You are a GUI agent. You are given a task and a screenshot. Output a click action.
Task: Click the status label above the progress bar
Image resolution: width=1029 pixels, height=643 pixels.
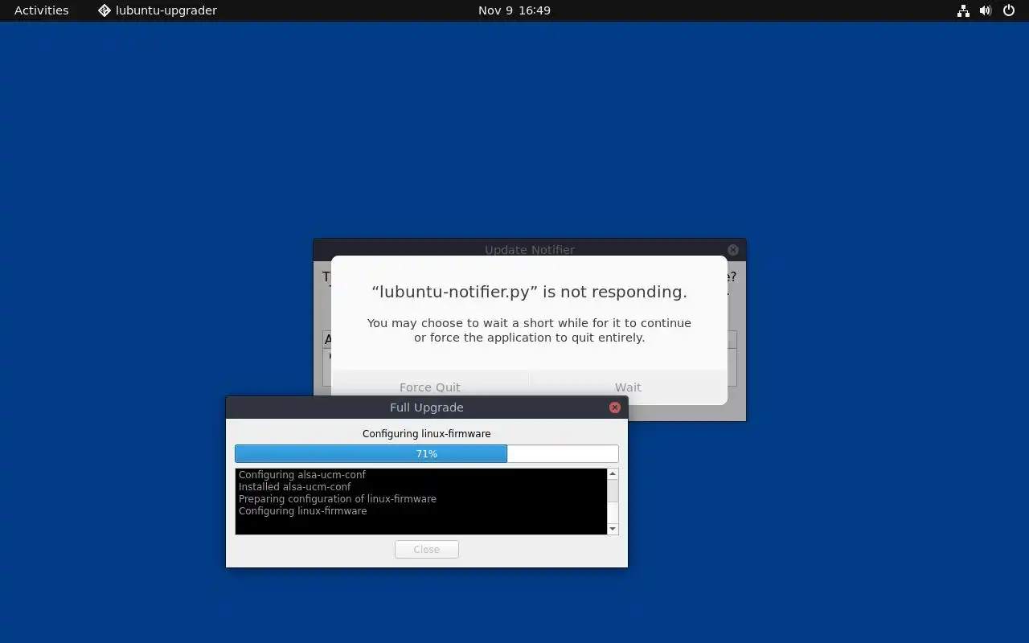(x=427, y=434)
